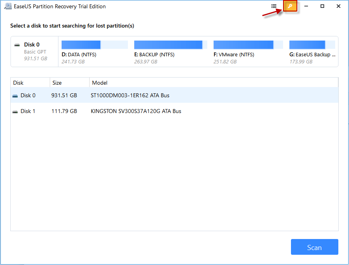Click the 263.97 GB partition size text
This screenshot has width=349, height=265.
pos(146,62)
